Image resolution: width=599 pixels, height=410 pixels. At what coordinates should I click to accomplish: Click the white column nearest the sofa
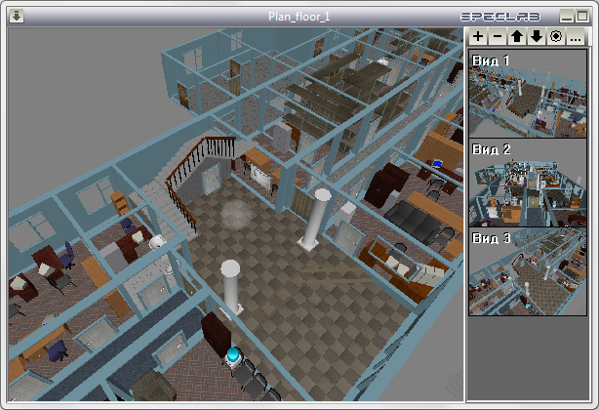(x=316, y=220)
